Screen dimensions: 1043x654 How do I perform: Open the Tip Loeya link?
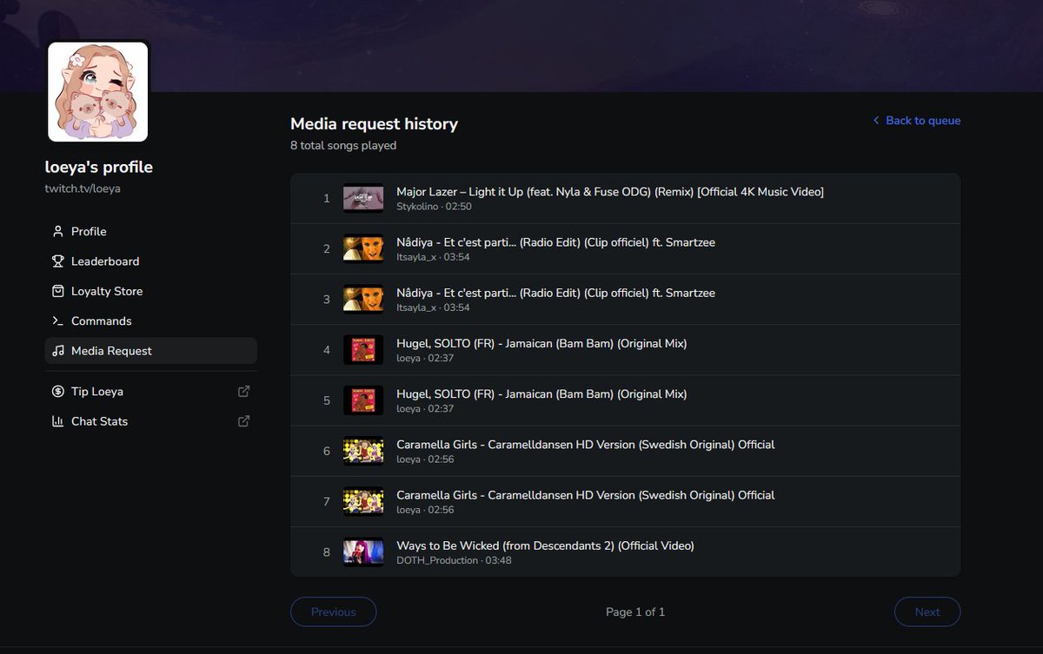151,392
